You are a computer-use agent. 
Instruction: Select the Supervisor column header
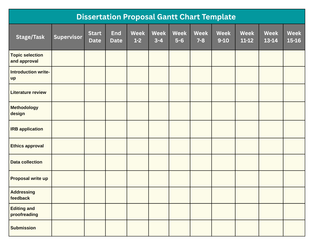pyautogui.click(x=68, y=37)
